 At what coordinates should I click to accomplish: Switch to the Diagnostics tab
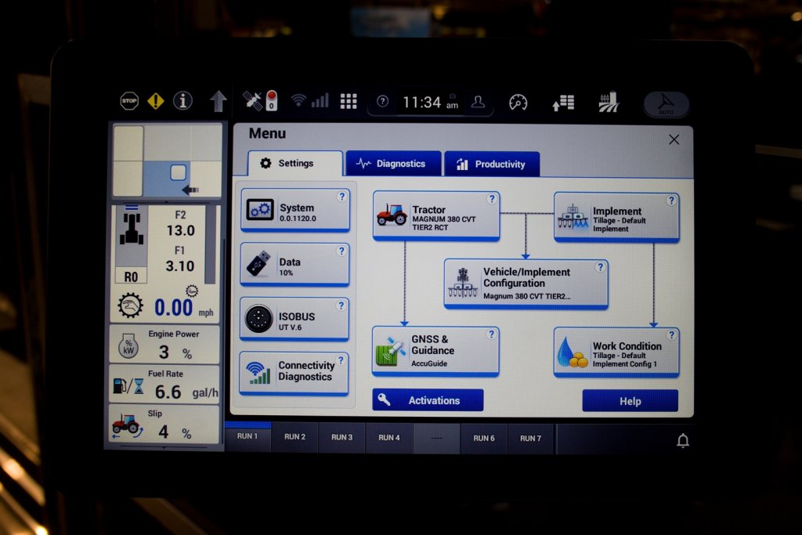[x=393, y=164]
